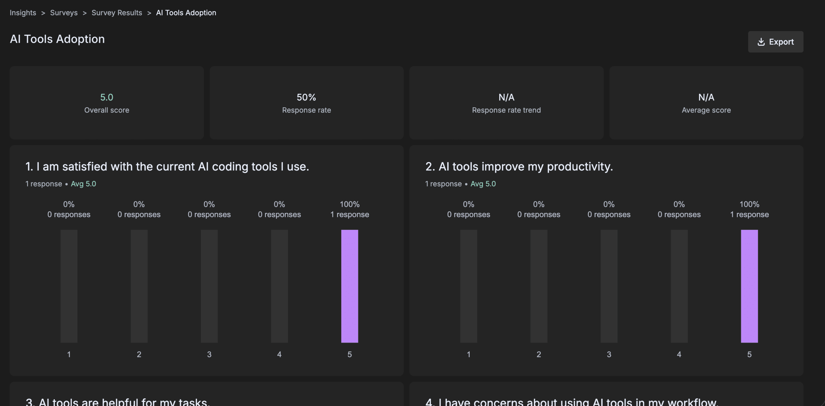Image resolution: width=825 pixels, height=406 pixels.
Task: Select the purple 100% bar in question 2
Action: 749,286
